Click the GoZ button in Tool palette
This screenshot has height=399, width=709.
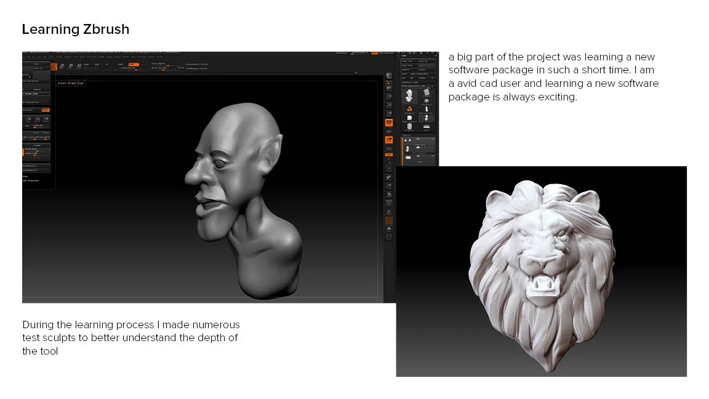[406, 78]
